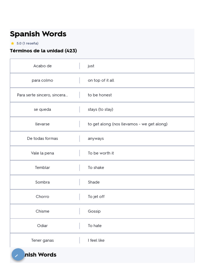Click the yellow rating star icon
Viewport: 204px width, 272px height.
(12, 43)
